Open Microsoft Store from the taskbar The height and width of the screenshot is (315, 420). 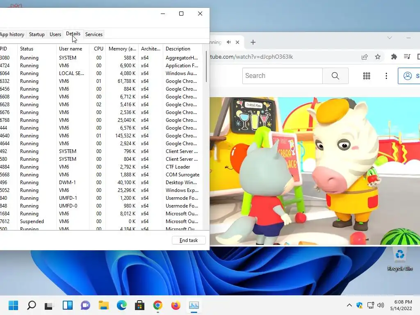point(139,305)
